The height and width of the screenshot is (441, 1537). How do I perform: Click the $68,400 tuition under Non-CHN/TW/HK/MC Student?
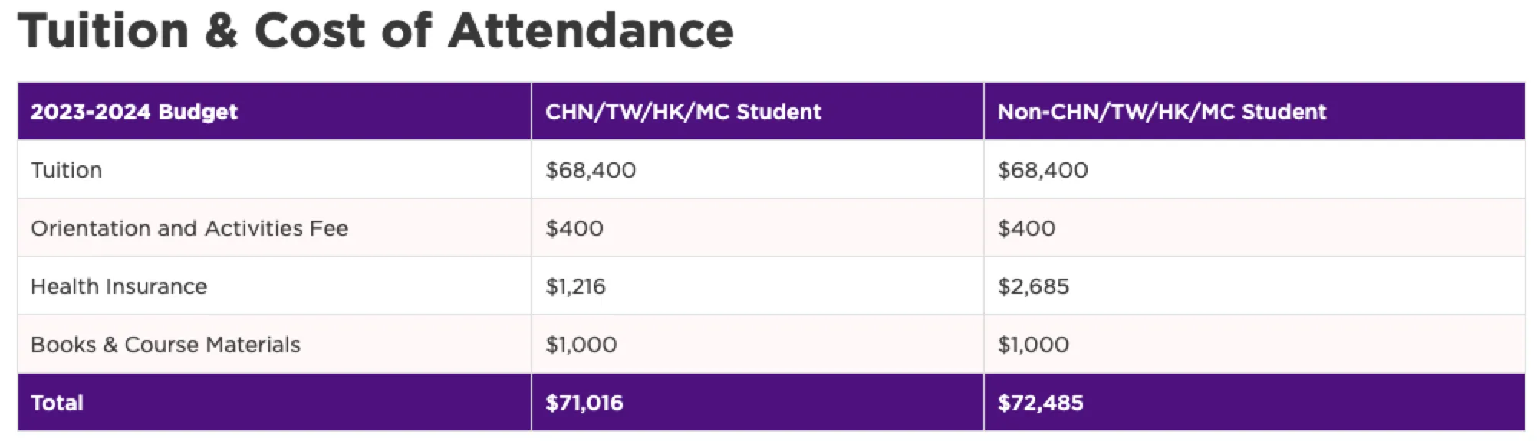point(1042,170)
